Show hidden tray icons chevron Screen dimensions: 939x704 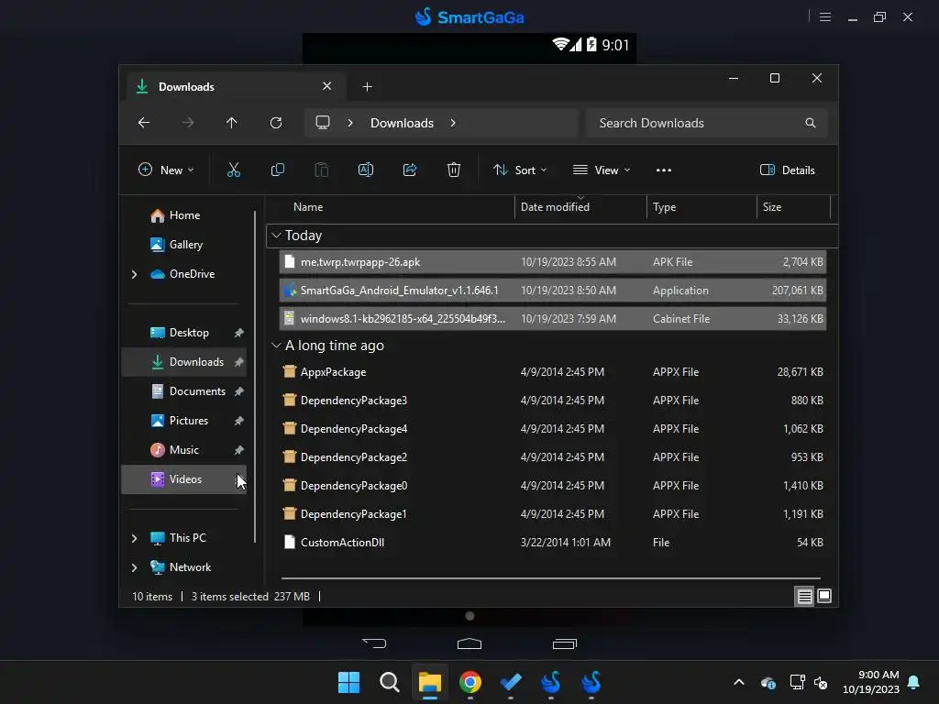[x=739, y=682]
